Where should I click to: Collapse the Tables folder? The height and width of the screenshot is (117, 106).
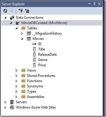pyautogui.click(x=17, y=28)
